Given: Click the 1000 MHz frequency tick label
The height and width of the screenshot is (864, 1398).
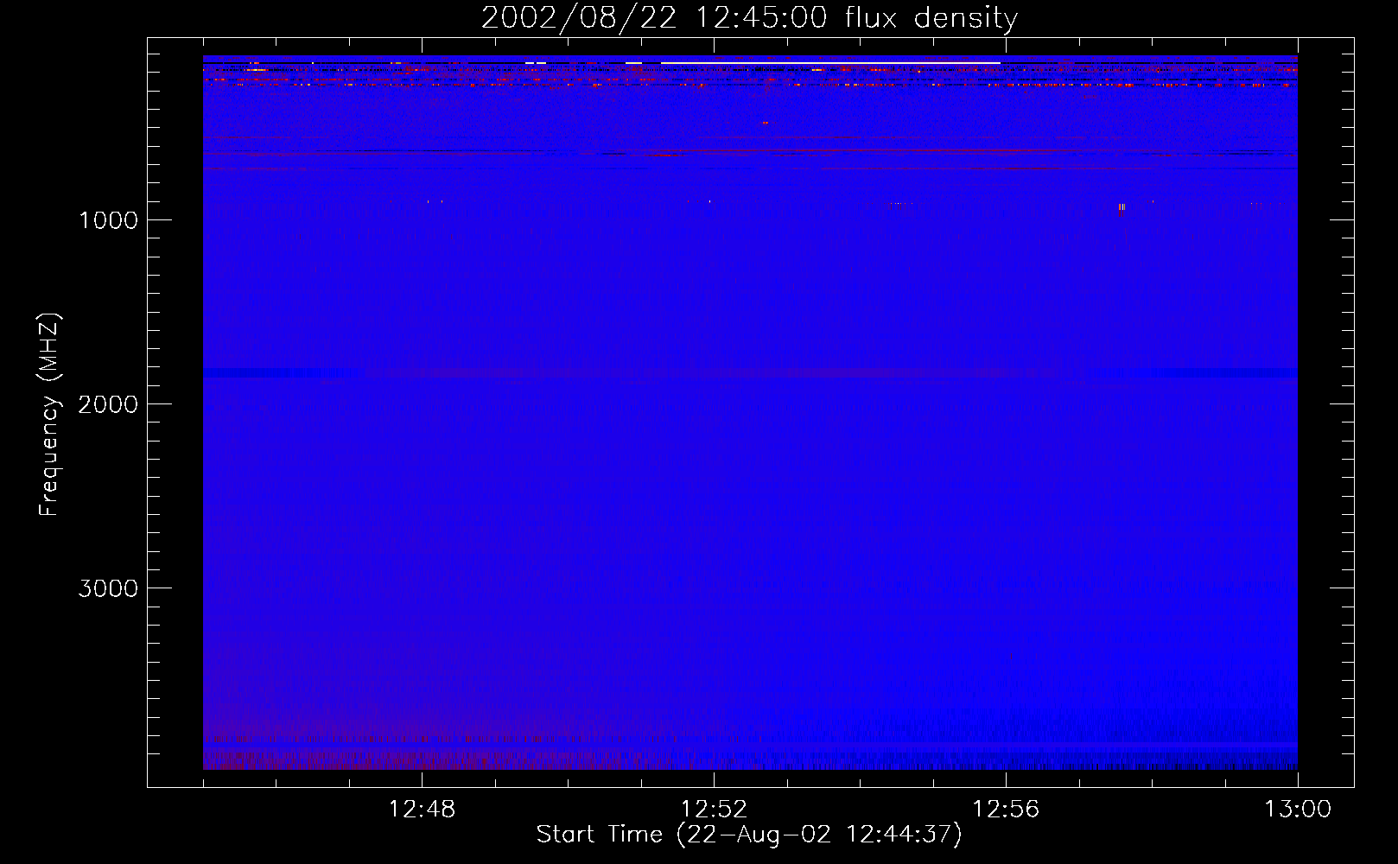Looking at the screenshot, I should (109, 220).
